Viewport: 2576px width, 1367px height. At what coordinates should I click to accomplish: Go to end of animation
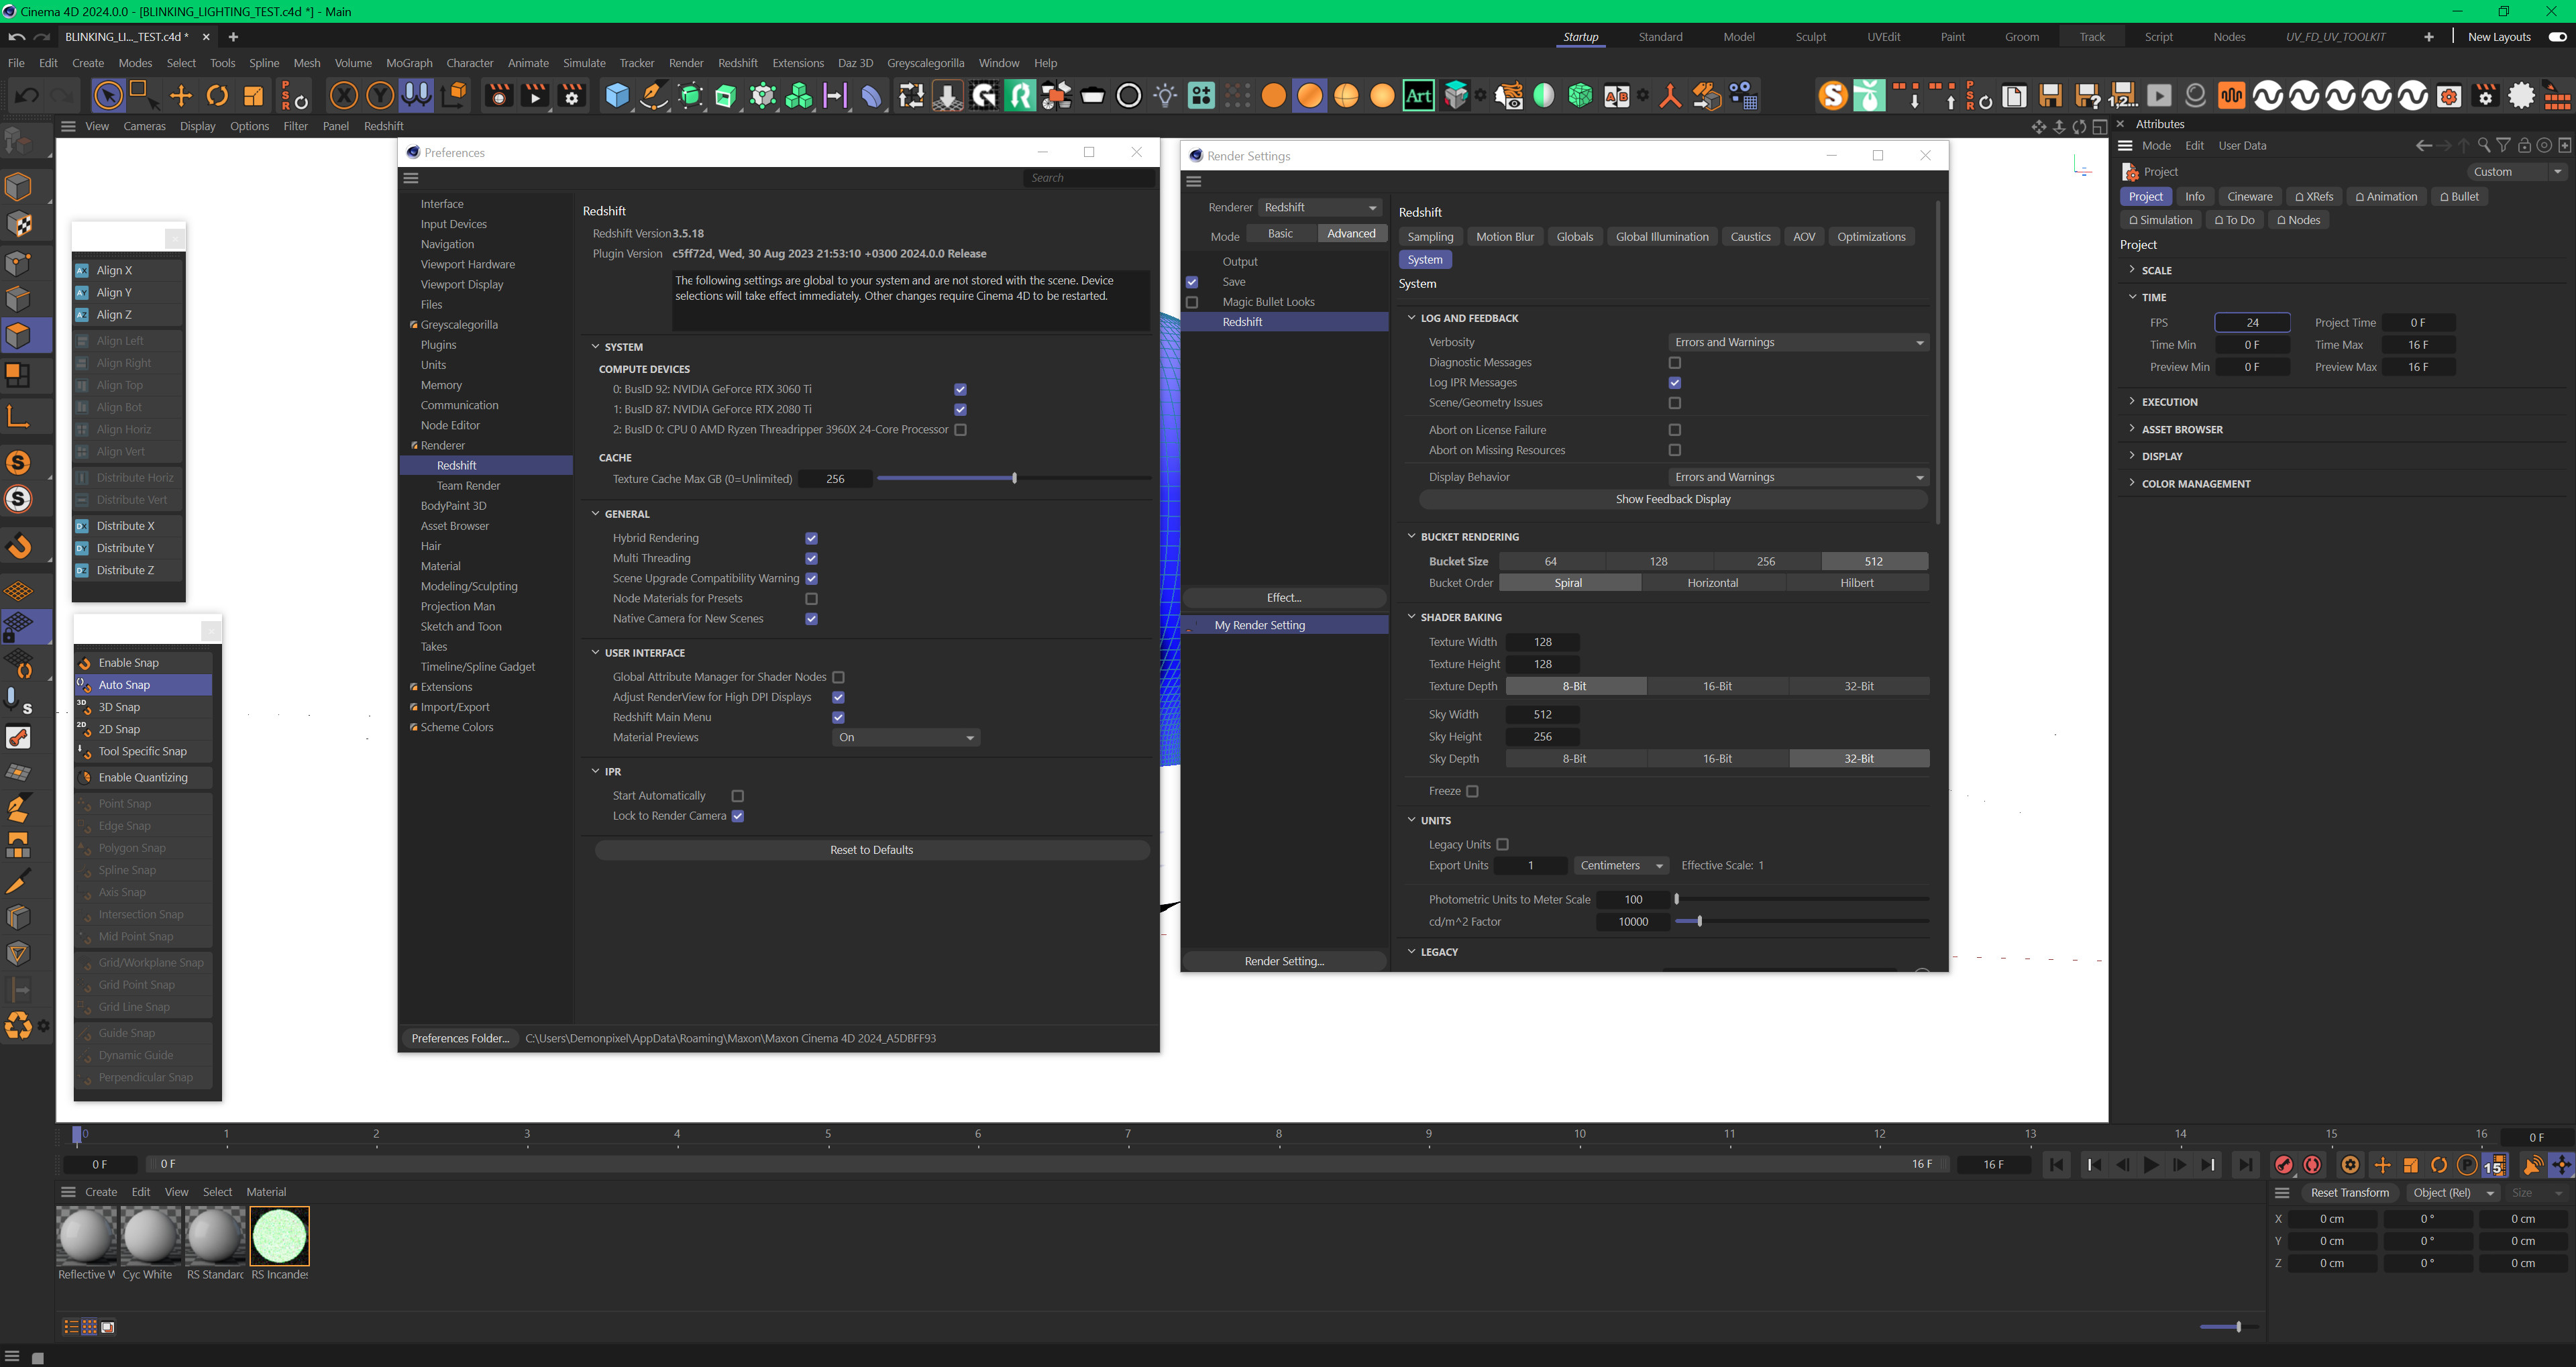coord(2246,1165)
